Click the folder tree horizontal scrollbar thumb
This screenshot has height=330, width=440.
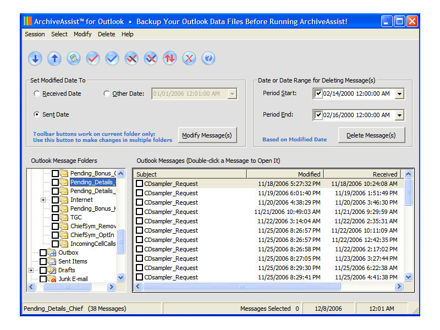click(67, 287)
